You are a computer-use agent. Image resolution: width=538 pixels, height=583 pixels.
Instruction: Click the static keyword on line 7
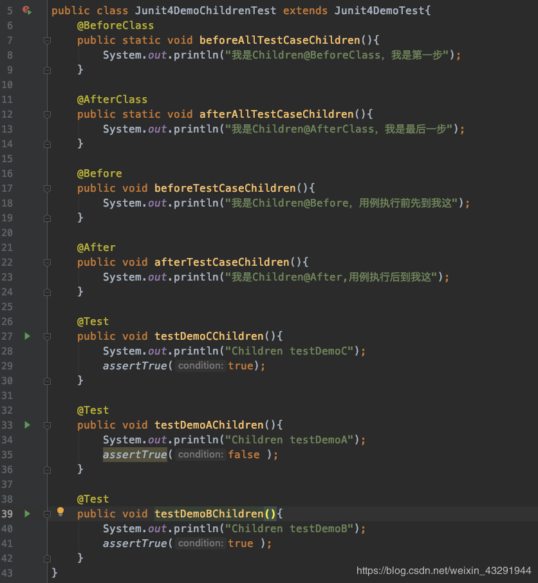(x=142, y=40)
